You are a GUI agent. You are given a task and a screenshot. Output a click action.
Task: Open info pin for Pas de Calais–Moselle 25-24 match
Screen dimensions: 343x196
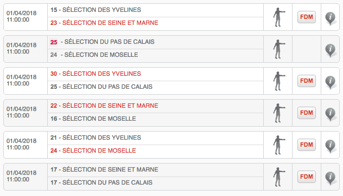(x=331, y=50)
